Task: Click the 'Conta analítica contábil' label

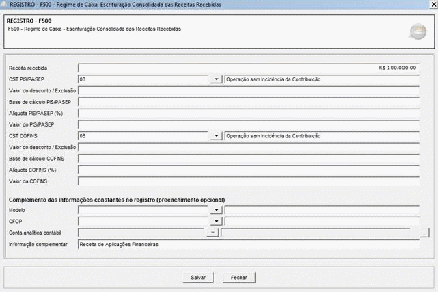Action: point(35,233)
